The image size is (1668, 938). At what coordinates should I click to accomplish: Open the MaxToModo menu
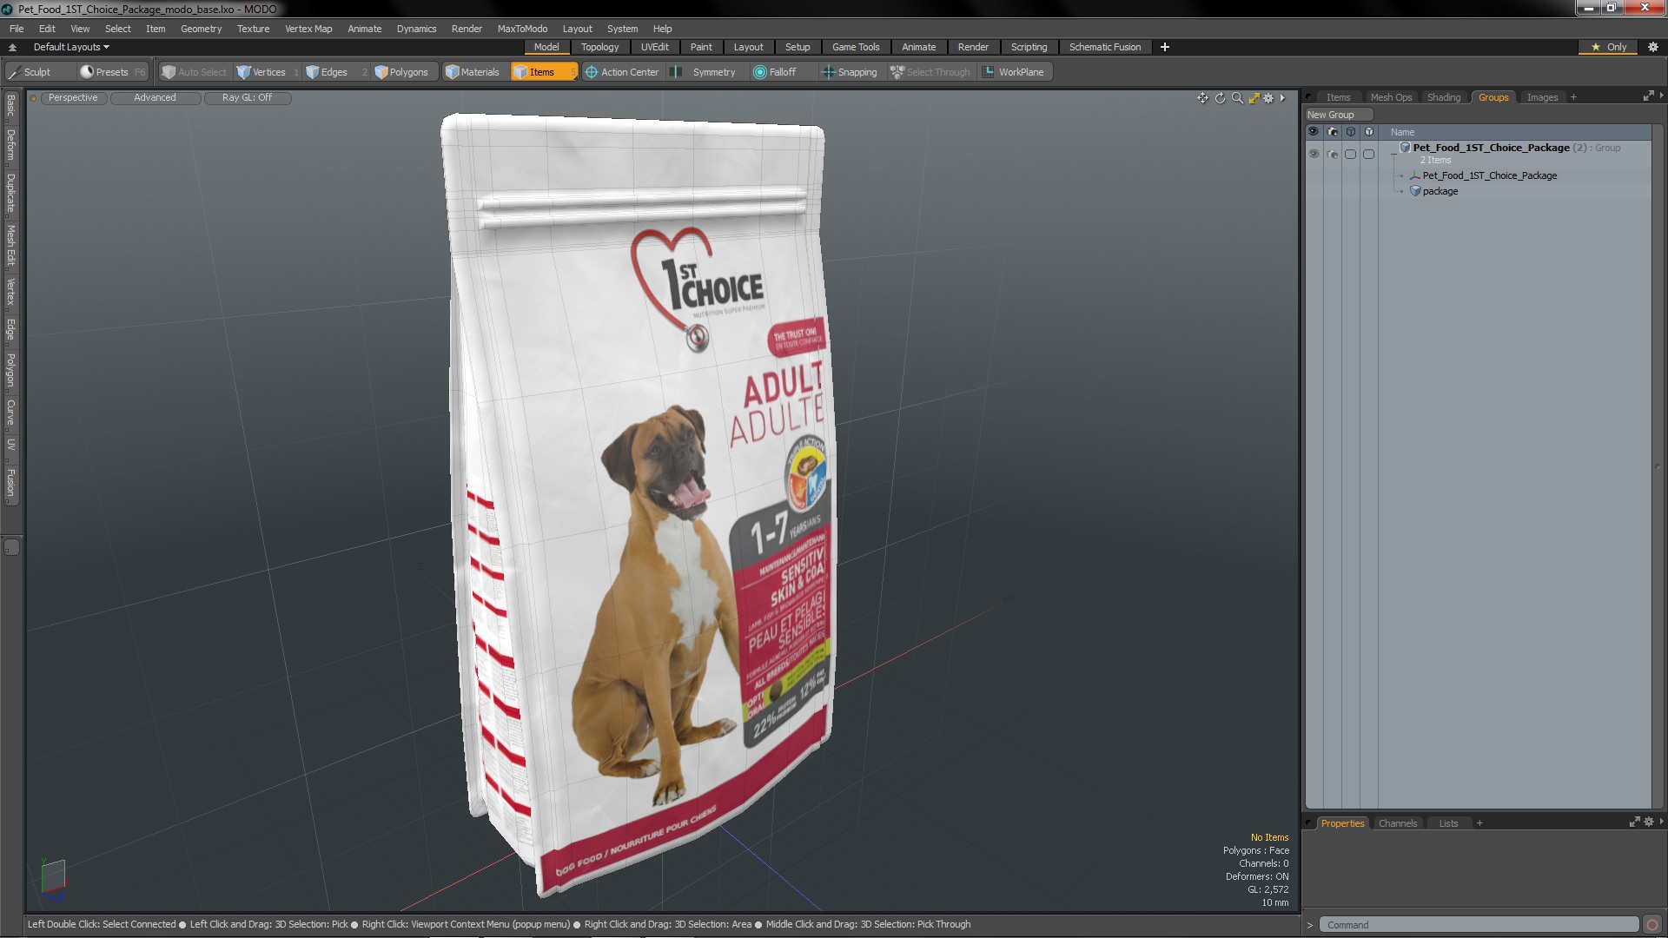coord(522,29)
